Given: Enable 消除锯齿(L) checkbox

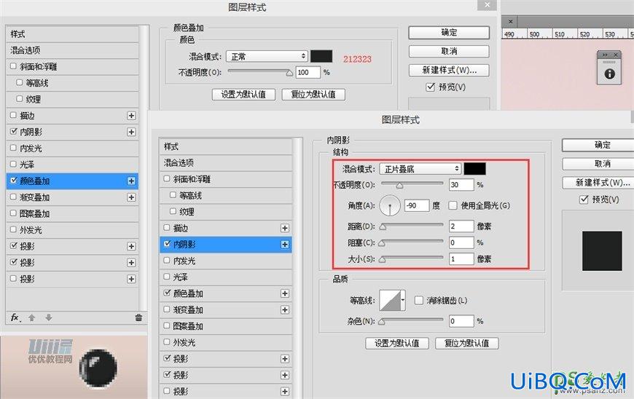Looking at the screenshot, I should pyautogui.click(x=419, y=301).
